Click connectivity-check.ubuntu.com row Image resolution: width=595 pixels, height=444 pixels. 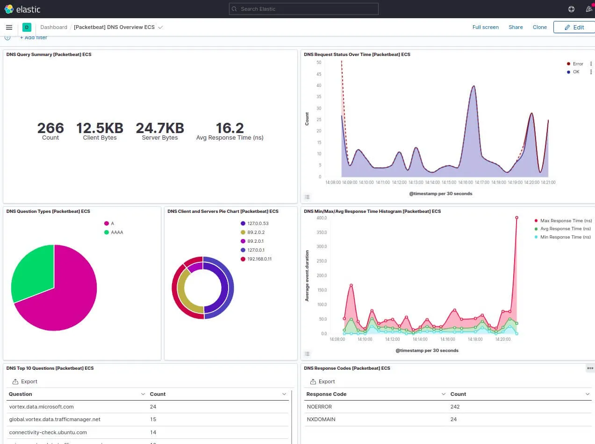point(149,432)
